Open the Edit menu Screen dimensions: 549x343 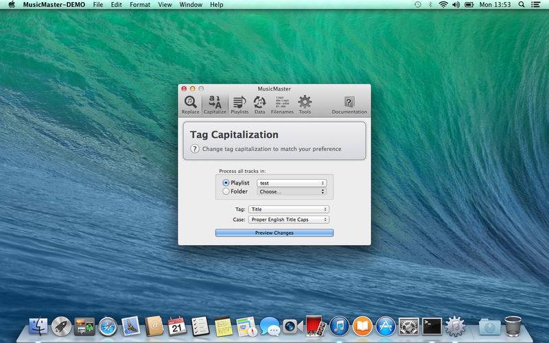pyautogui.click(x=116, y=5)
